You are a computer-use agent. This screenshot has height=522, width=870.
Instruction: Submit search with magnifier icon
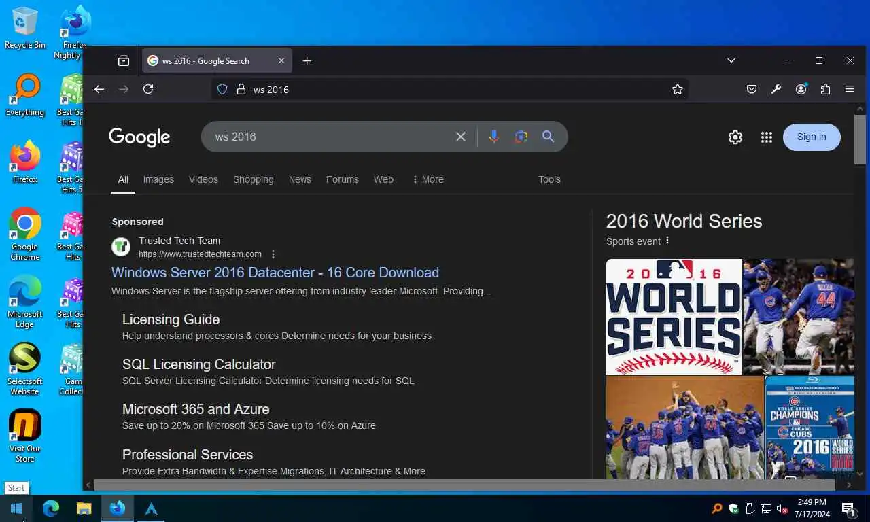click(x=549, y=137)
